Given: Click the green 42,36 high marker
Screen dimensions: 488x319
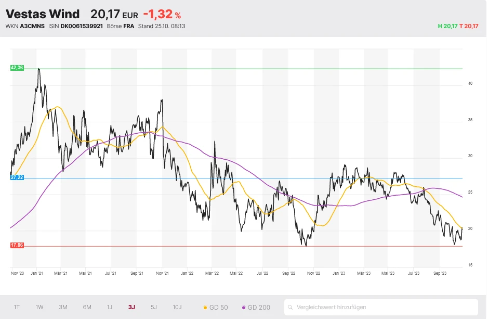Looking at the screenshot, I should (x=17, y=68).
